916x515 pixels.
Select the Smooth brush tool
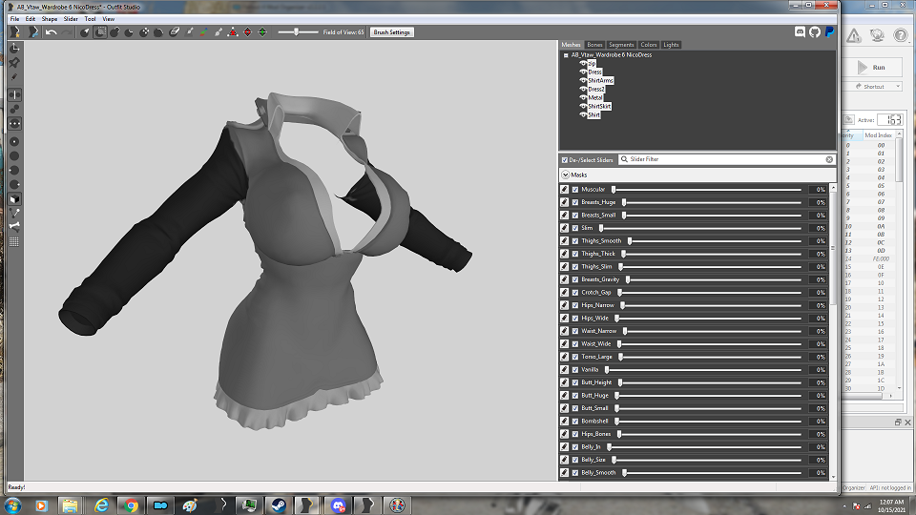159,32
